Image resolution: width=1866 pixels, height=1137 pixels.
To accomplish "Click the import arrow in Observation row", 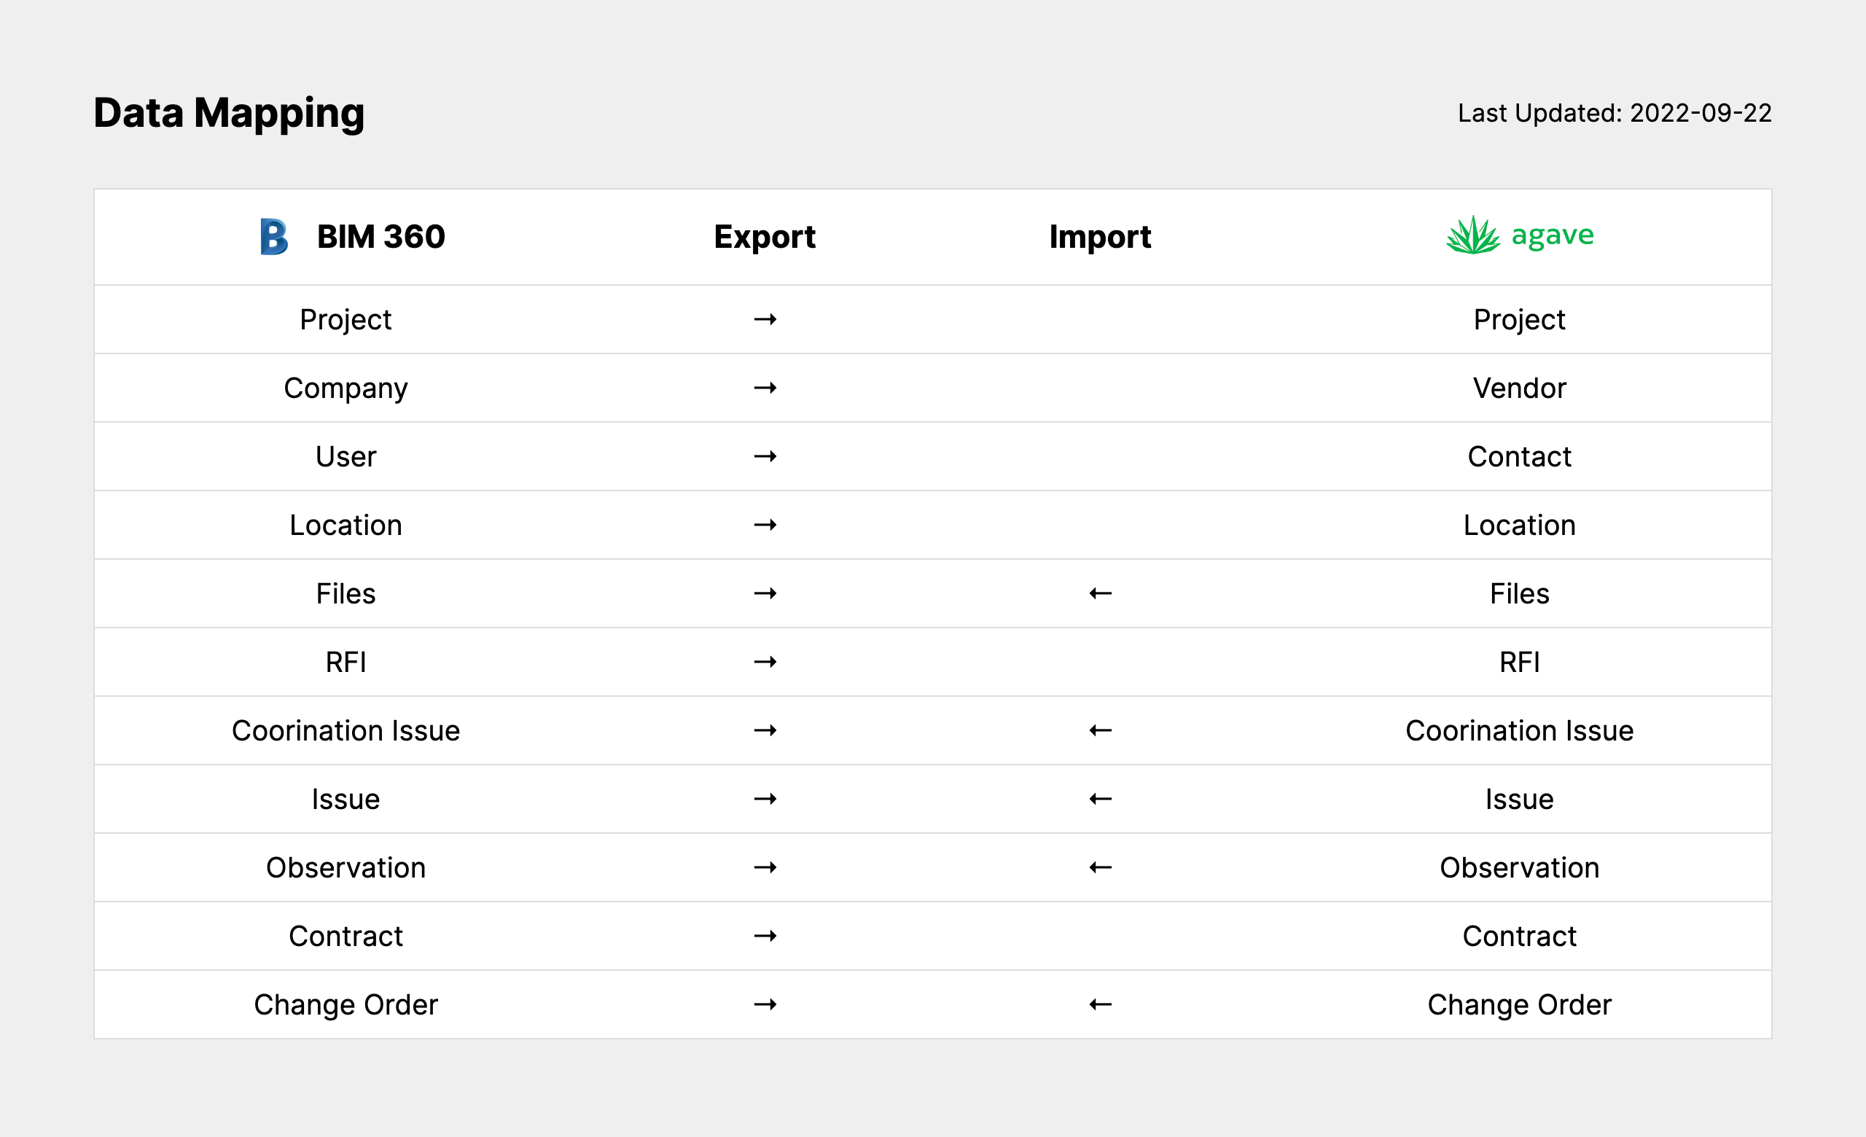I will point(1100,867).
